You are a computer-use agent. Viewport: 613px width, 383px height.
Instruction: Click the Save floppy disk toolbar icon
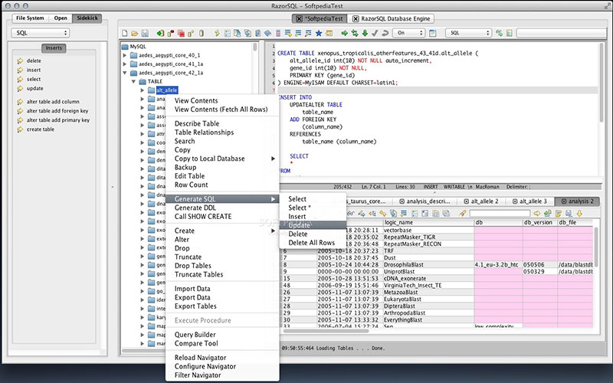145,33
